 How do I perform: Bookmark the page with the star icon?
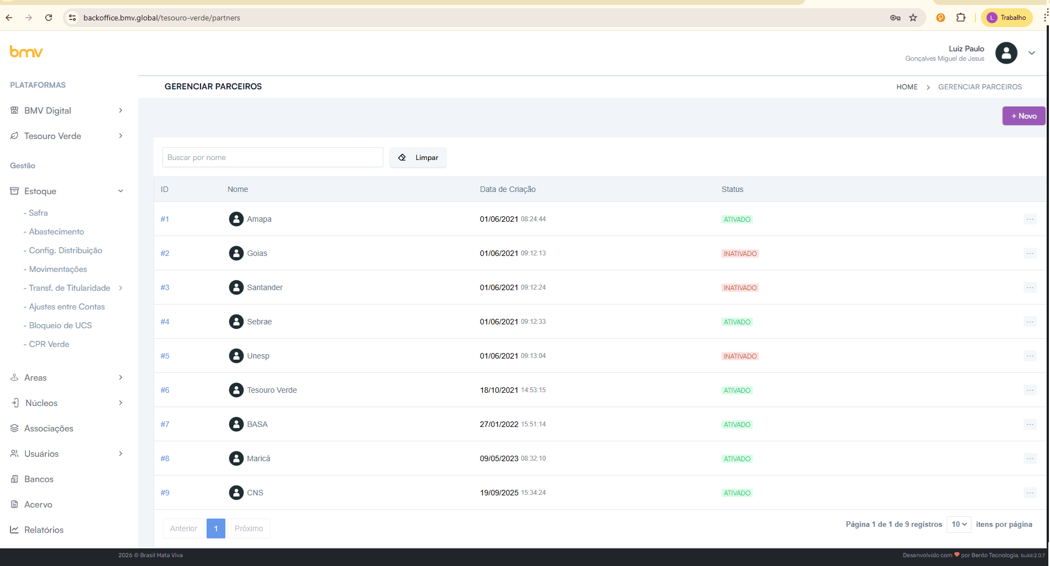[x=913, y=18]
